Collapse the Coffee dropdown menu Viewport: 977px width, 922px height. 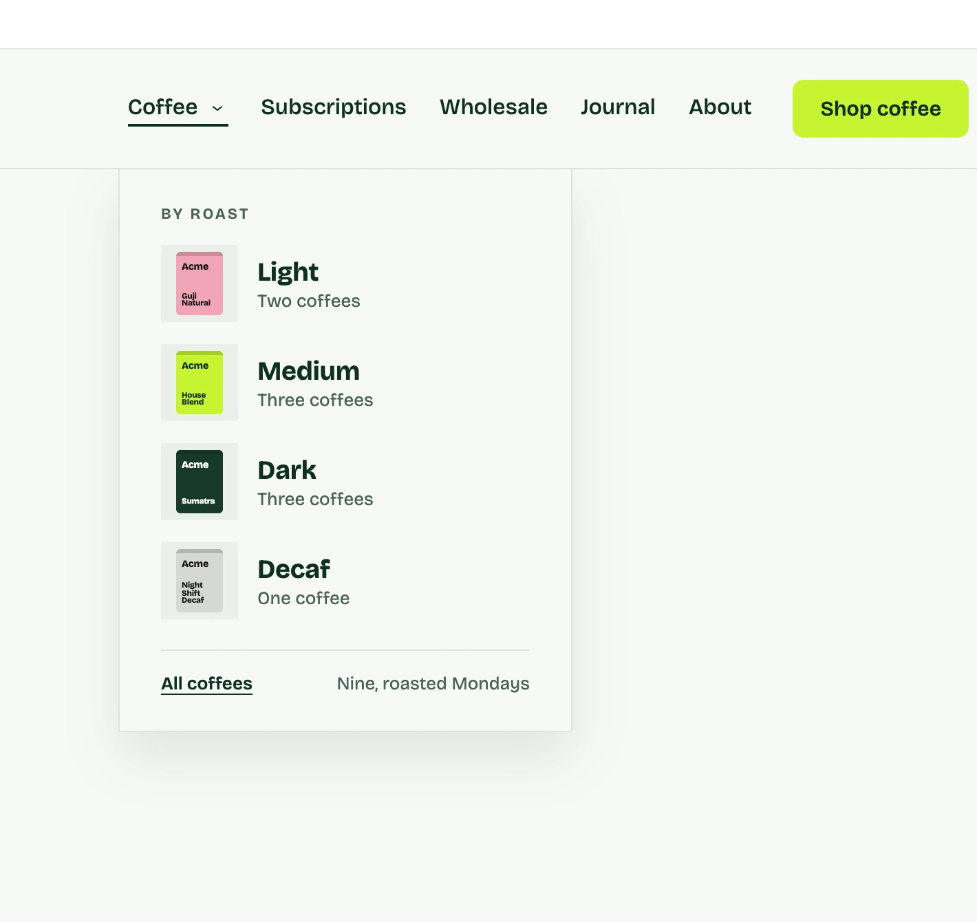178,107
